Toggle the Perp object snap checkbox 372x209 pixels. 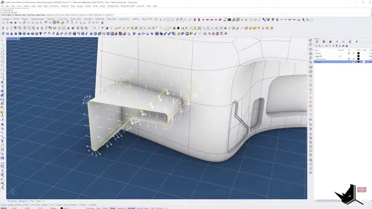click(x=44, y=205)
